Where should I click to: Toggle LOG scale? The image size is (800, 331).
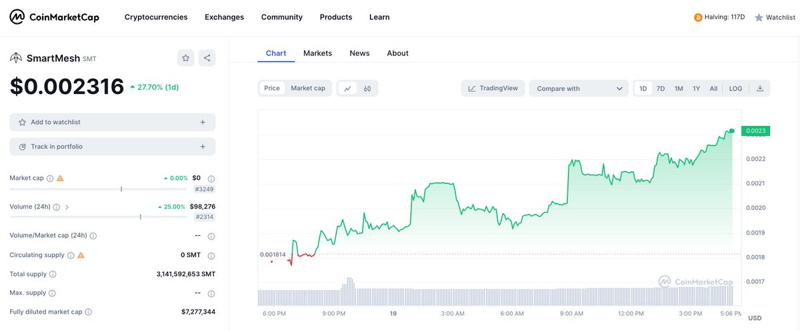click(735, 89)
